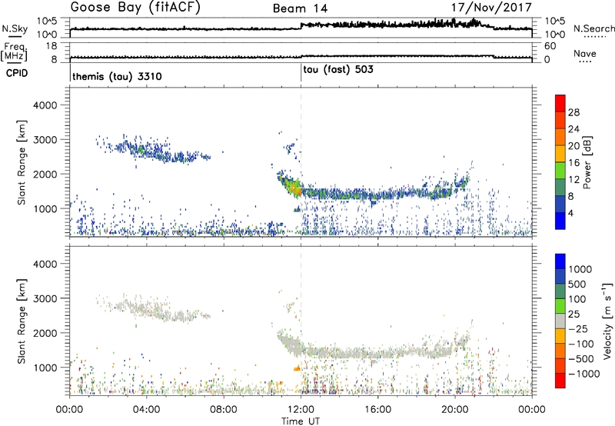Click the 'N.Search' legend label
The image size is (615, 426).
coord(593,28)
